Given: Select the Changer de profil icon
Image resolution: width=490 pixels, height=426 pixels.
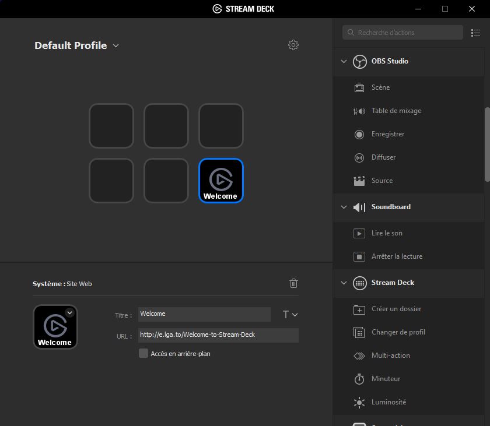Looking at the screenshot, I should [359, 332].
